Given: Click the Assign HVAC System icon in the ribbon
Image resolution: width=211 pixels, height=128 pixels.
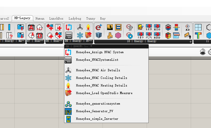Looking at the screenshot, I should point(69,27).
